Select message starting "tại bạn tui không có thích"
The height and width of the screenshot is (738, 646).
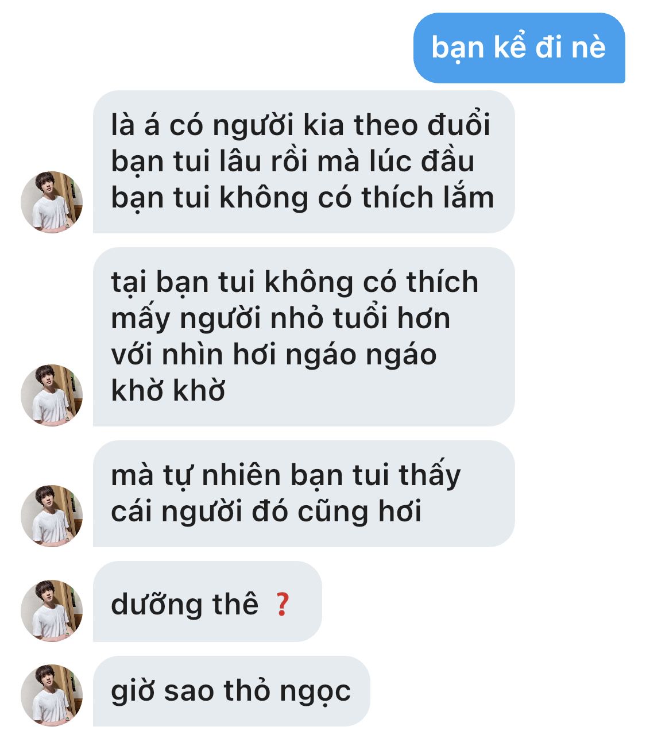pos(304,337)
